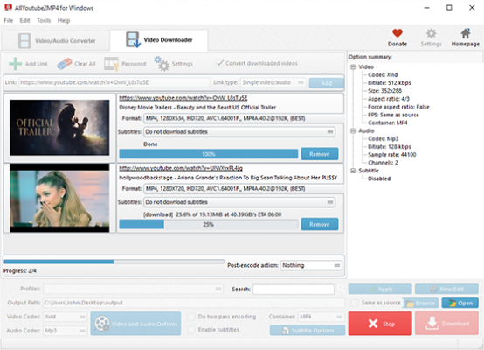Open the Link type dropdown
The width and height of the screenshot is (484, 350).
[x=273, y=82]
